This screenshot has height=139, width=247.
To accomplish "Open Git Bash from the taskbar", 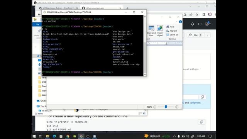I will point(81,136).
